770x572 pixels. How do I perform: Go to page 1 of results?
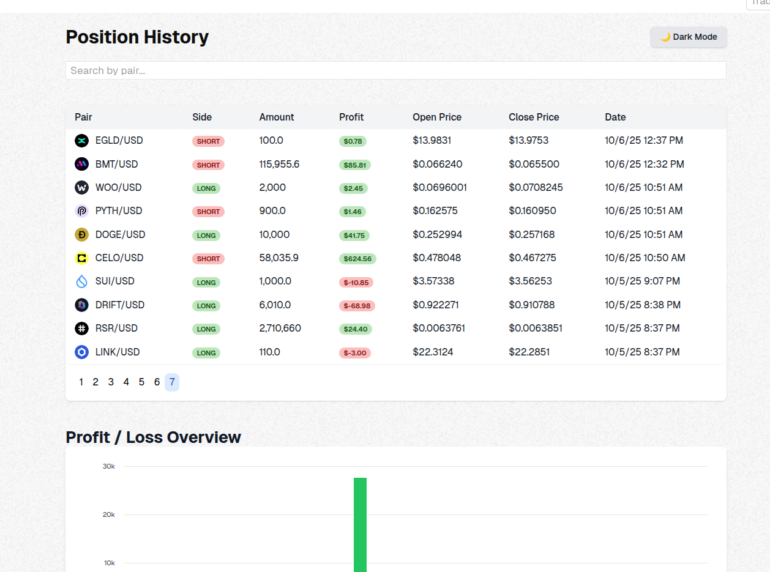(x=81, y=382)
